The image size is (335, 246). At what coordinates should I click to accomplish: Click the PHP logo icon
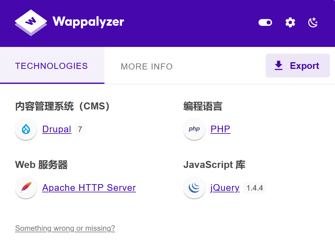(194, 129)
